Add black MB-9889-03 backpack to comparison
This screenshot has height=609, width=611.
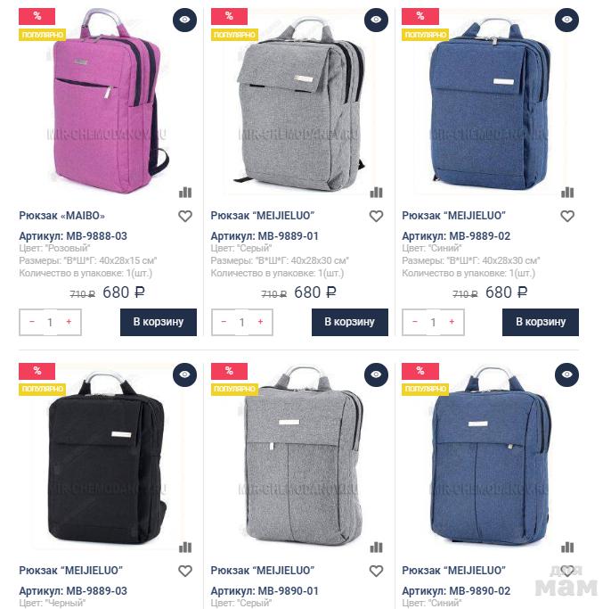pos(185,547)
